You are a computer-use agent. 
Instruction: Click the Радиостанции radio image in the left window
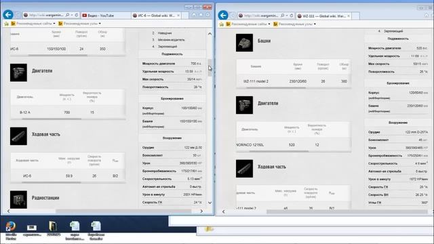pyautogui.click(x=18, y=199)
